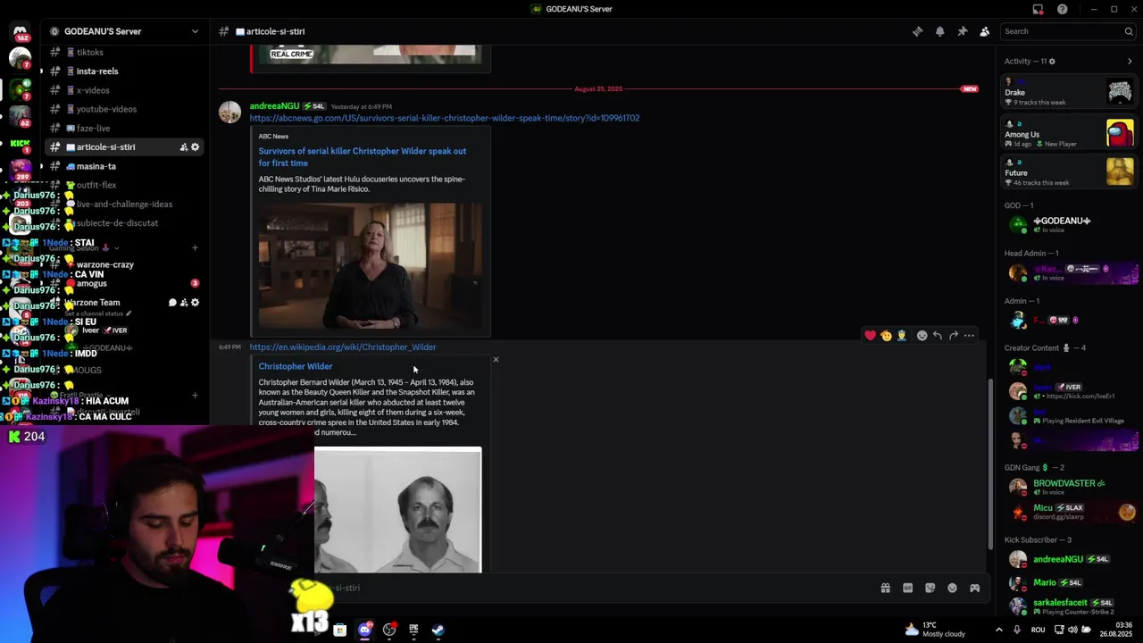Image resolution: width=1143 pixels, height=643 pixels.
Task: Open the x-videos channel
Action: tap(125, 90)
